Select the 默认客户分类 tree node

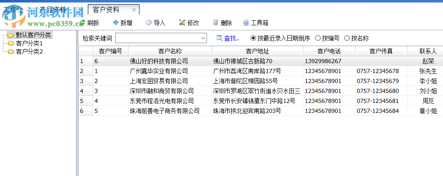[33, 35]
